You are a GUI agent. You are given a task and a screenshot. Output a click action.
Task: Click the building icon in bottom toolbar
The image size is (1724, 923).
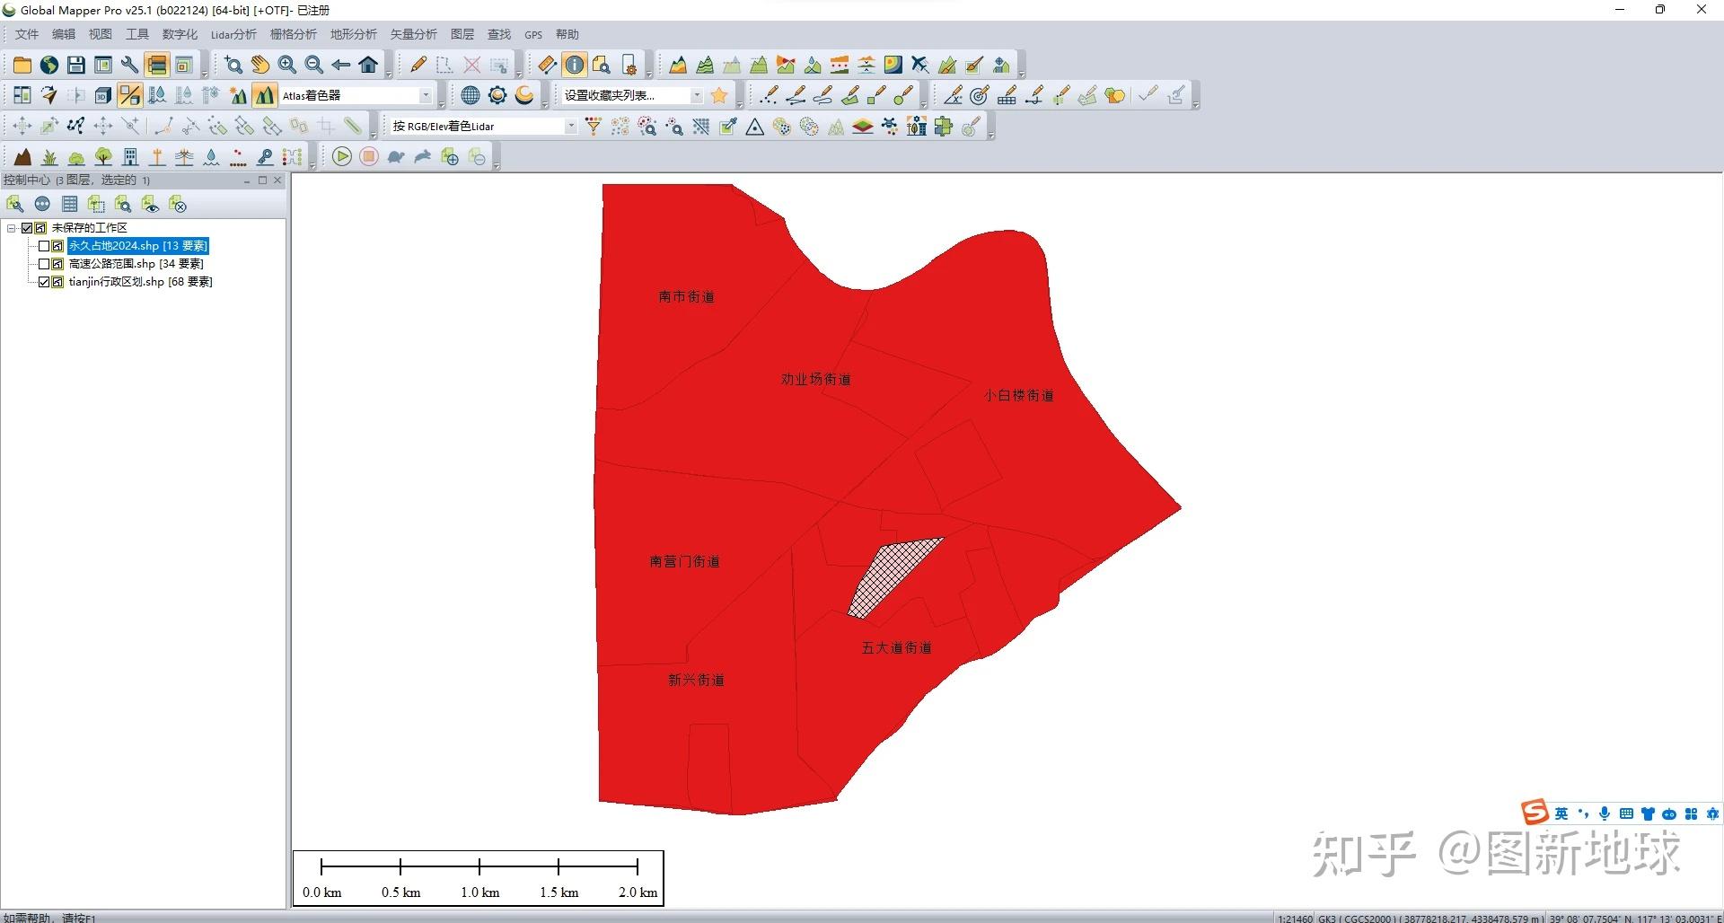point(130,157)
